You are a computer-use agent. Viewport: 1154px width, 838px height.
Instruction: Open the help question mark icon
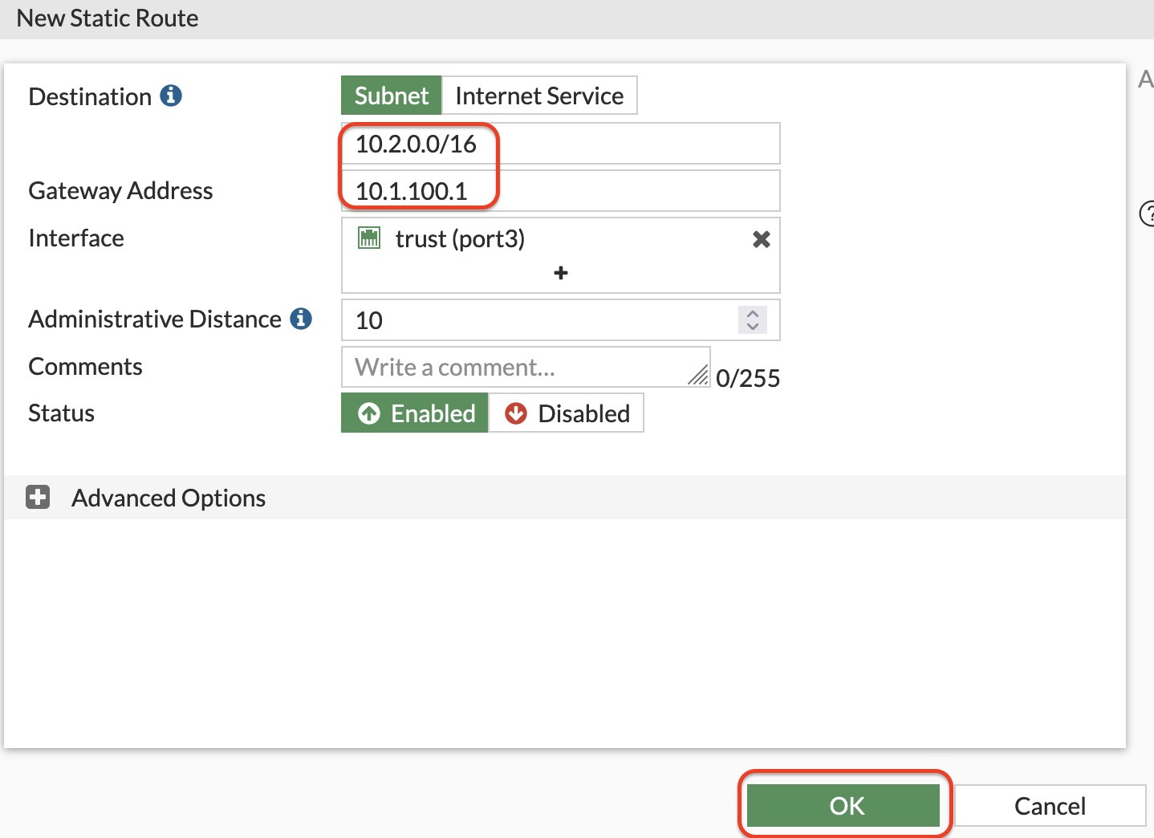(x=1148, y=214)
